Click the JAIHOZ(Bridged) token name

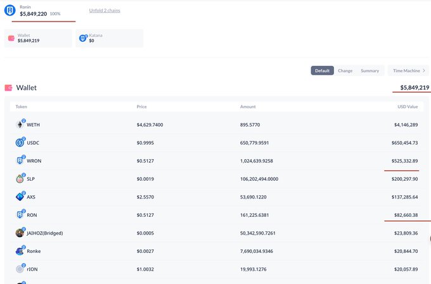(45, 233)
